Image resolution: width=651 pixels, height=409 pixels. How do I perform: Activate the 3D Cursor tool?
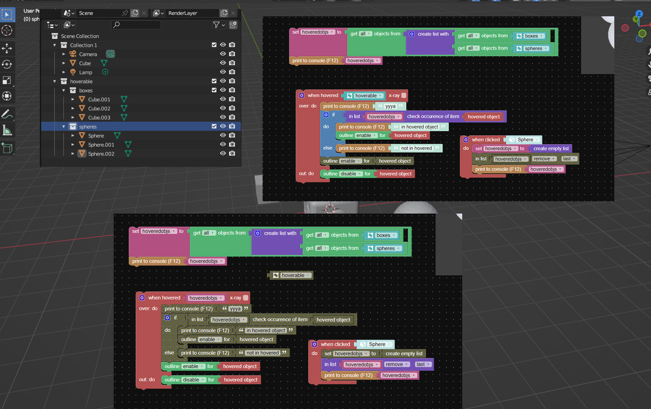(x=7, y=30)
